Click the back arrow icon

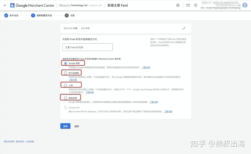pyautogui.click(x=5, y=5)
